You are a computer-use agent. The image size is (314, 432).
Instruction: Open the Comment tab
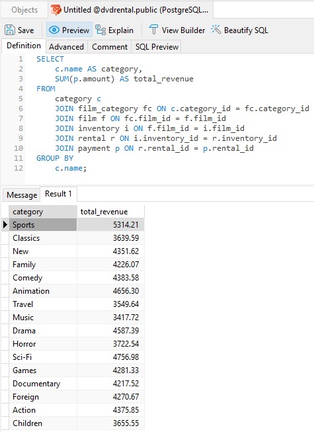point(110,46)
